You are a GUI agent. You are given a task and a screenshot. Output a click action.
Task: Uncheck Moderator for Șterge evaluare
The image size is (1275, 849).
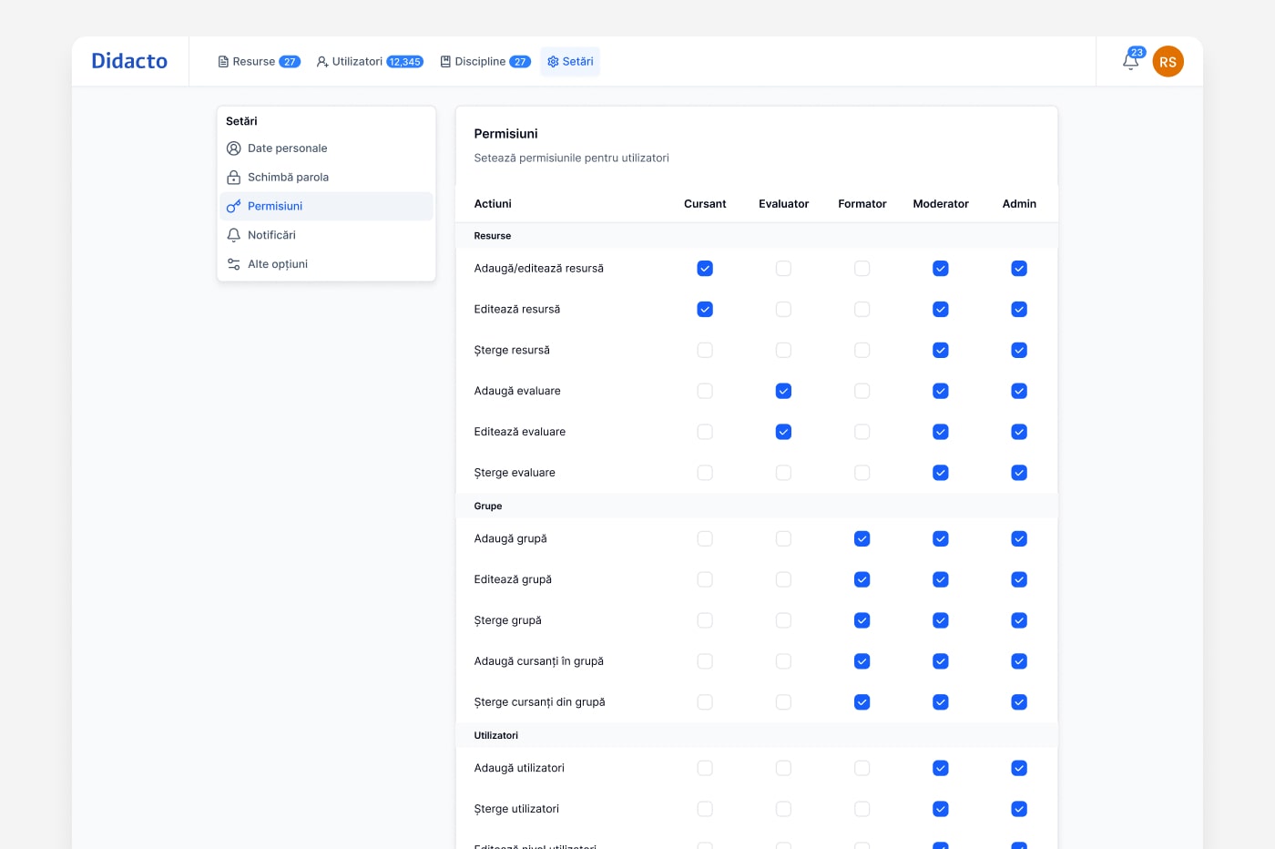941,473
